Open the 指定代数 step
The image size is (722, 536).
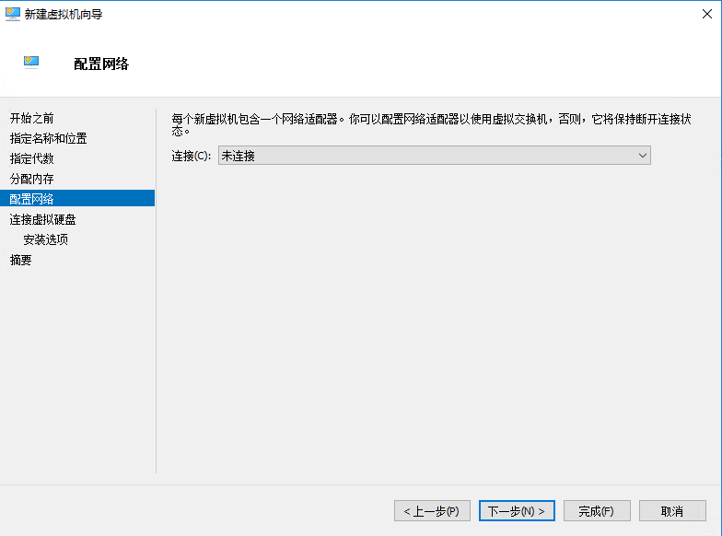(31, 158)
